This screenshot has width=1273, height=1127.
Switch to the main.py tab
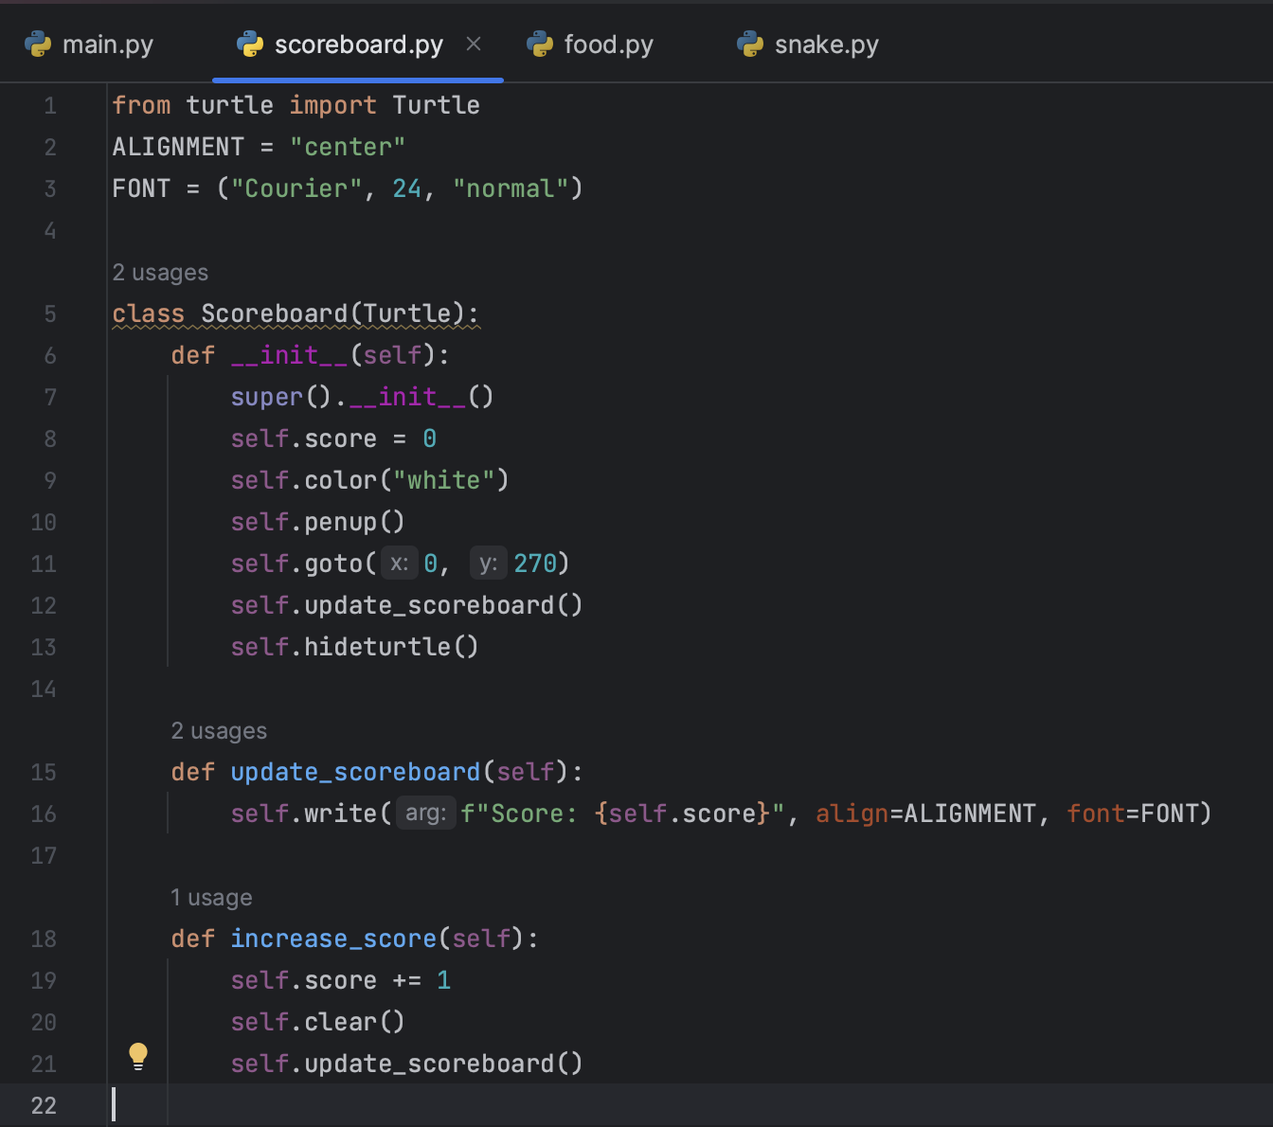(89, 45)
